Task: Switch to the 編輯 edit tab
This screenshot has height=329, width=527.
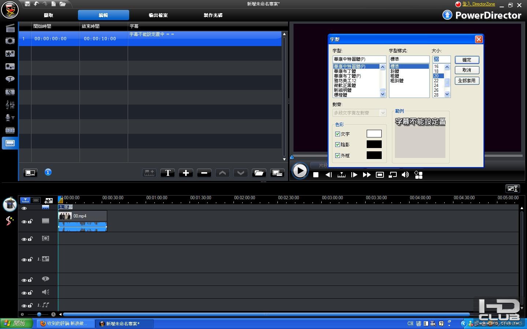Action: 103,15
